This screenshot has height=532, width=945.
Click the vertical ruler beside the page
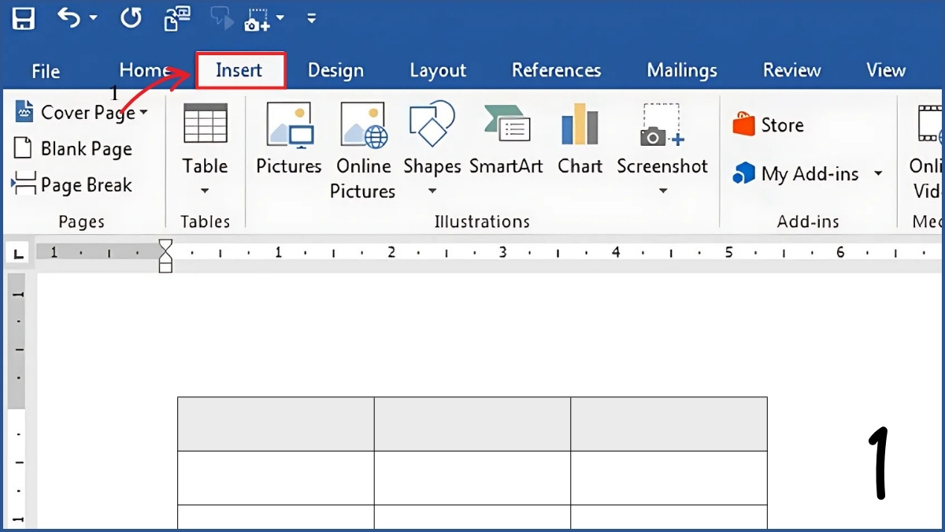(17, 400)
